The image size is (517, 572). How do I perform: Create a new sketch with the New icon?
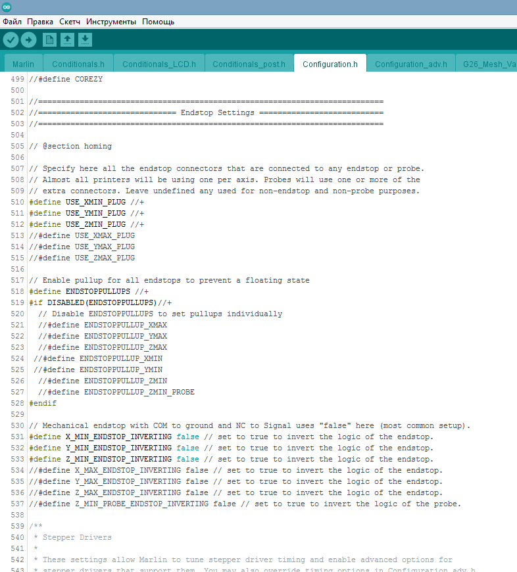click(x=49, y=39)
